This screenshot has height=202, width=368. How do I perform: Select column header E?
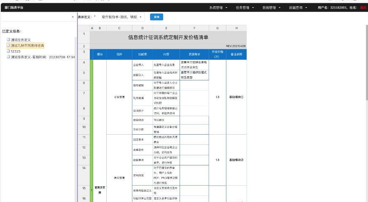(166, 28)
